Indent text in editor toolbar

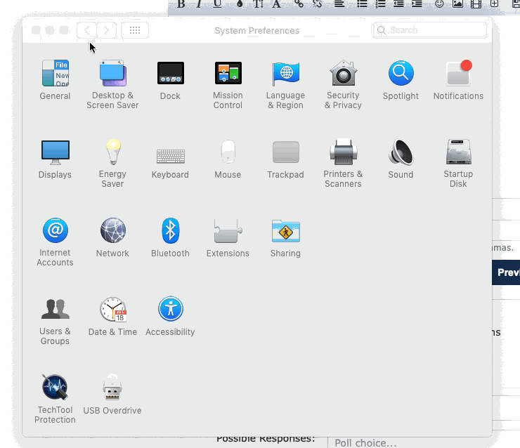(x=417, y=4)
